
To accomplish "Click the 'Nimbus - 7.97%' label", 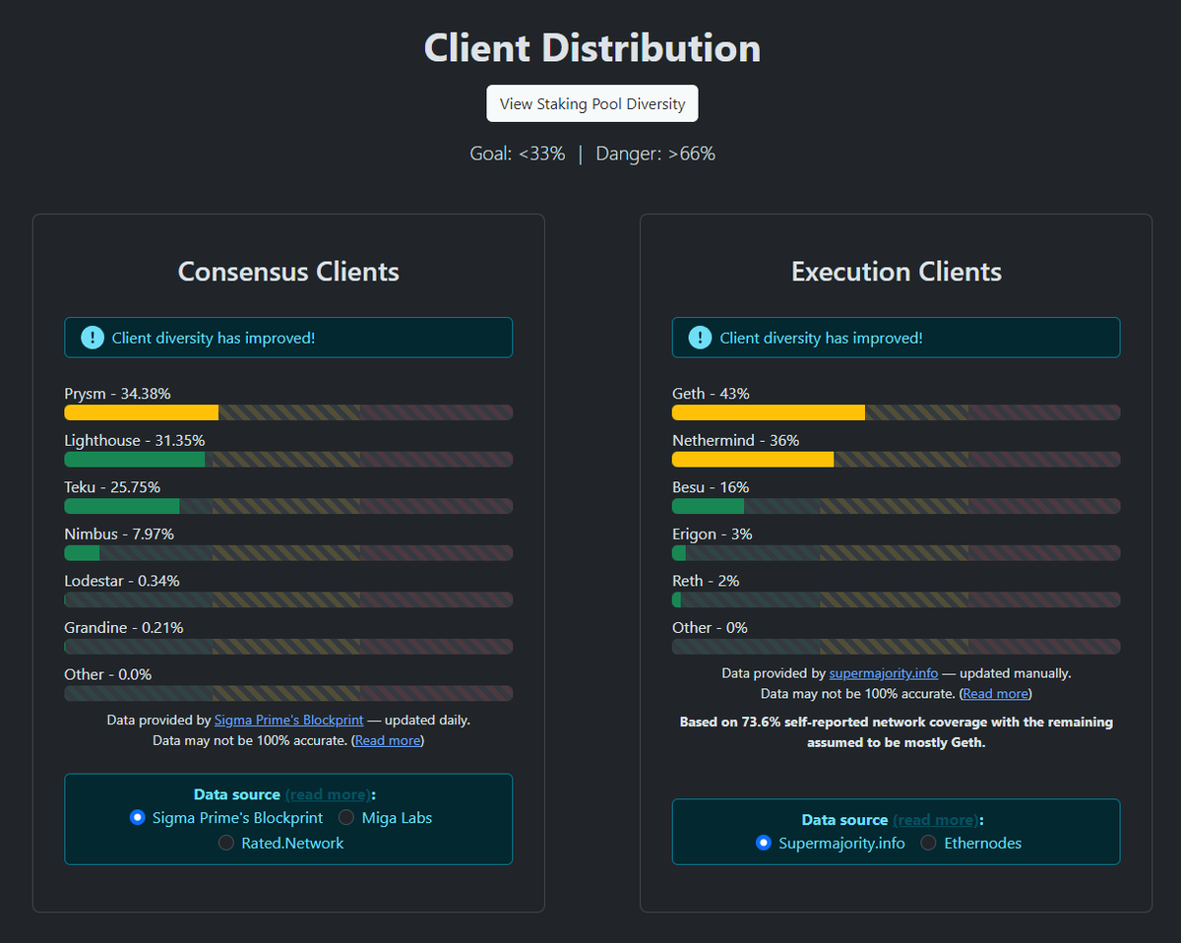I will tap(119, 534).
